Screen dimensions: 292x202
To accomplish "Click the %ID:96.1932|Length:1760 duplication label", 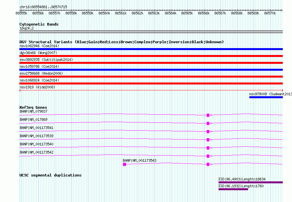I will pos(241,186).
